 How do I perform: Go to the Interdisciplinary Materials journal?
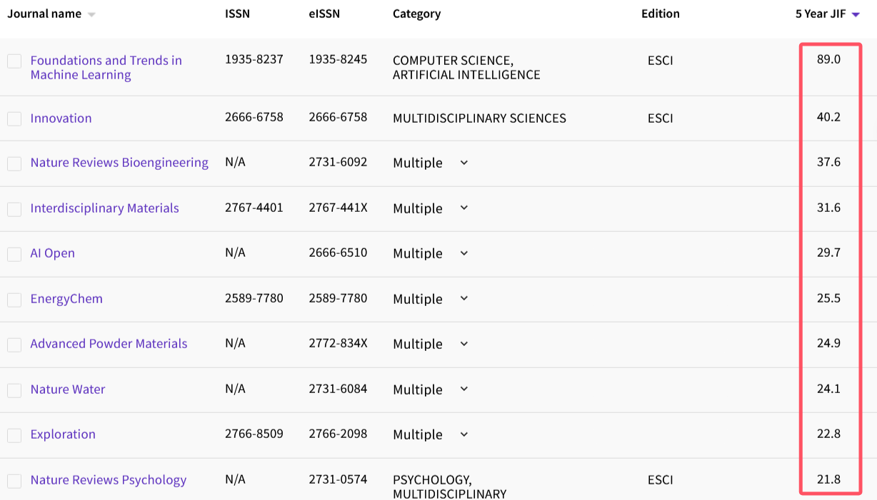click(104, 208)
